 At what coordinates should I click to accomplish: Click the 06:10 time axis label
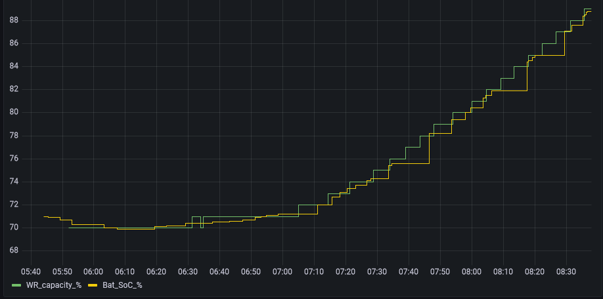click(x=125, y=271)
